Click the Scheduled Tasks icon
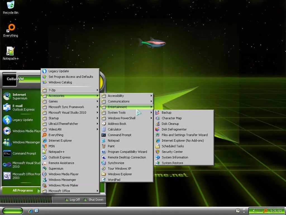Viewport: 286px width, 215px height. [158, 146]
